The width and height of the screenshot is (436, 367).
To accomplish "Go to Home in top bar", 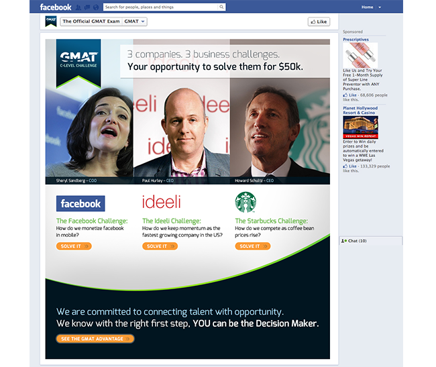I will 367,7.
